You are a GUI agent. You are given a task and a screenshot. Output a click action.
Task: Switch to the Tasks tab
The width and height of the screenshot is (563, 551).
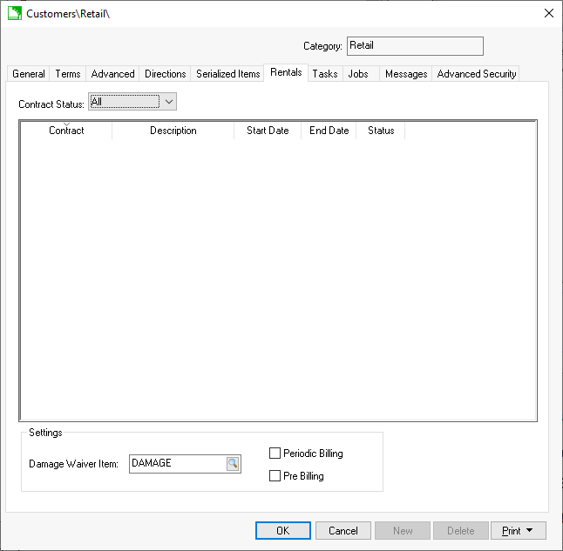325,75
